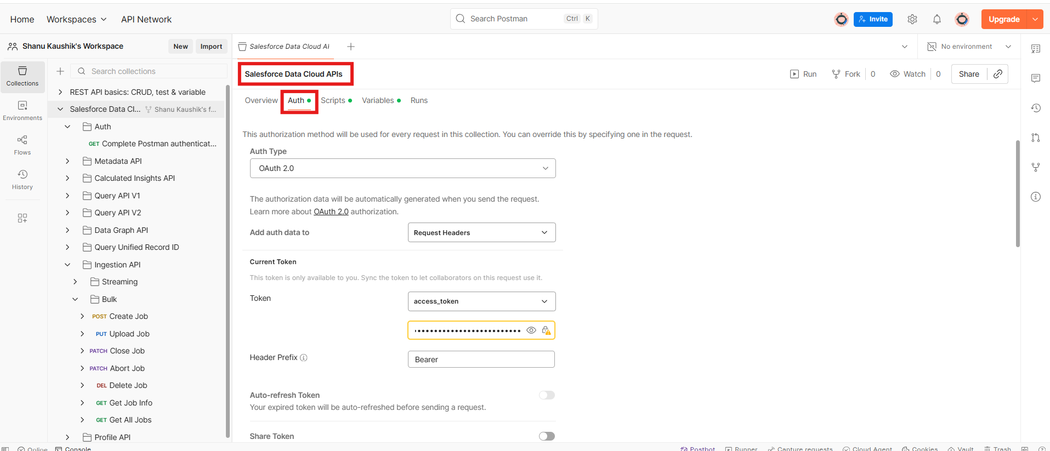This screenshot has width=1050, height=451.
Task: Open the Flows sidebar section
Action: (22, 145)
